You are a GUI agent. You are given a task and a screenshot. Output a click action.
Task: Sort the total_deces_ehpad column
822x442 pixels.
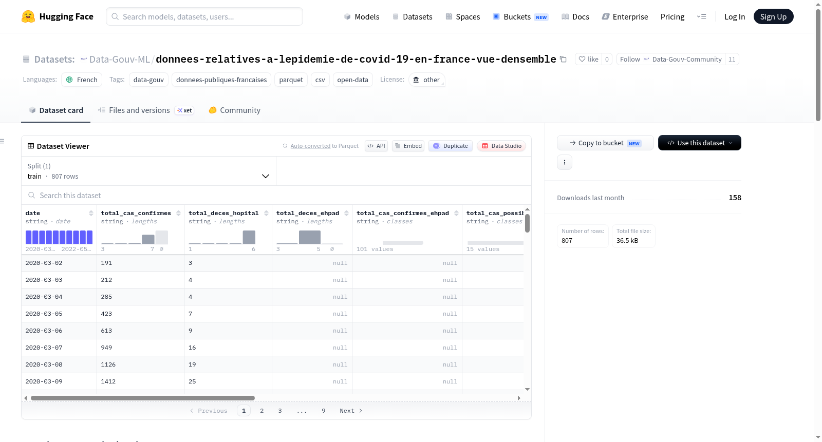click(x=346, y=213)
